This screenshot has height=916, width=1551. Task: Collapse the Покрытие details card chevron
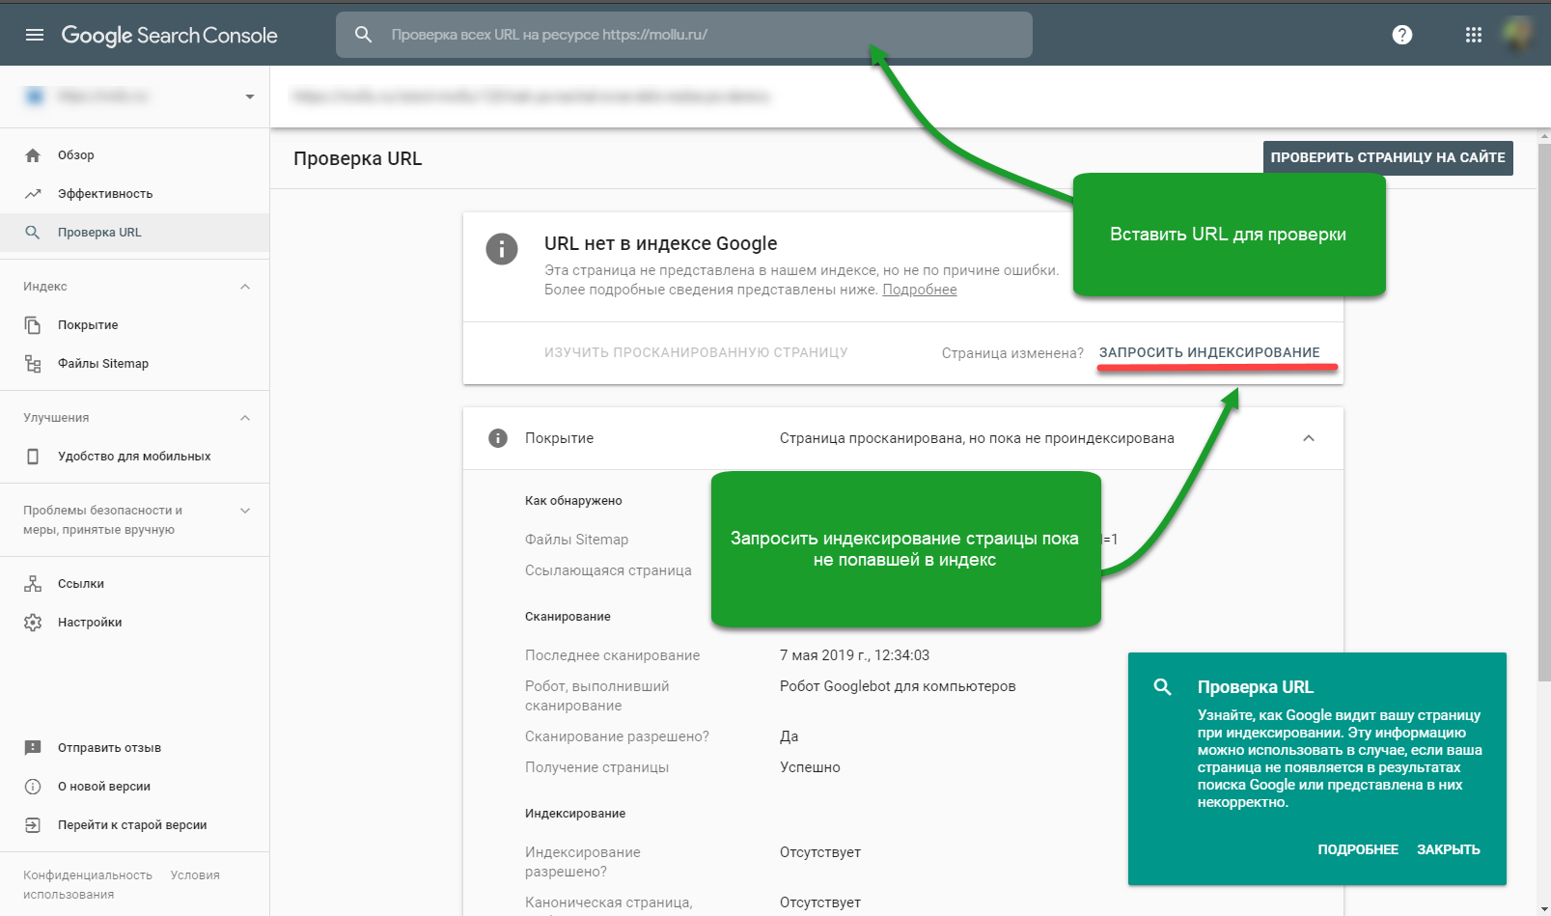[x=1309, y=438]
